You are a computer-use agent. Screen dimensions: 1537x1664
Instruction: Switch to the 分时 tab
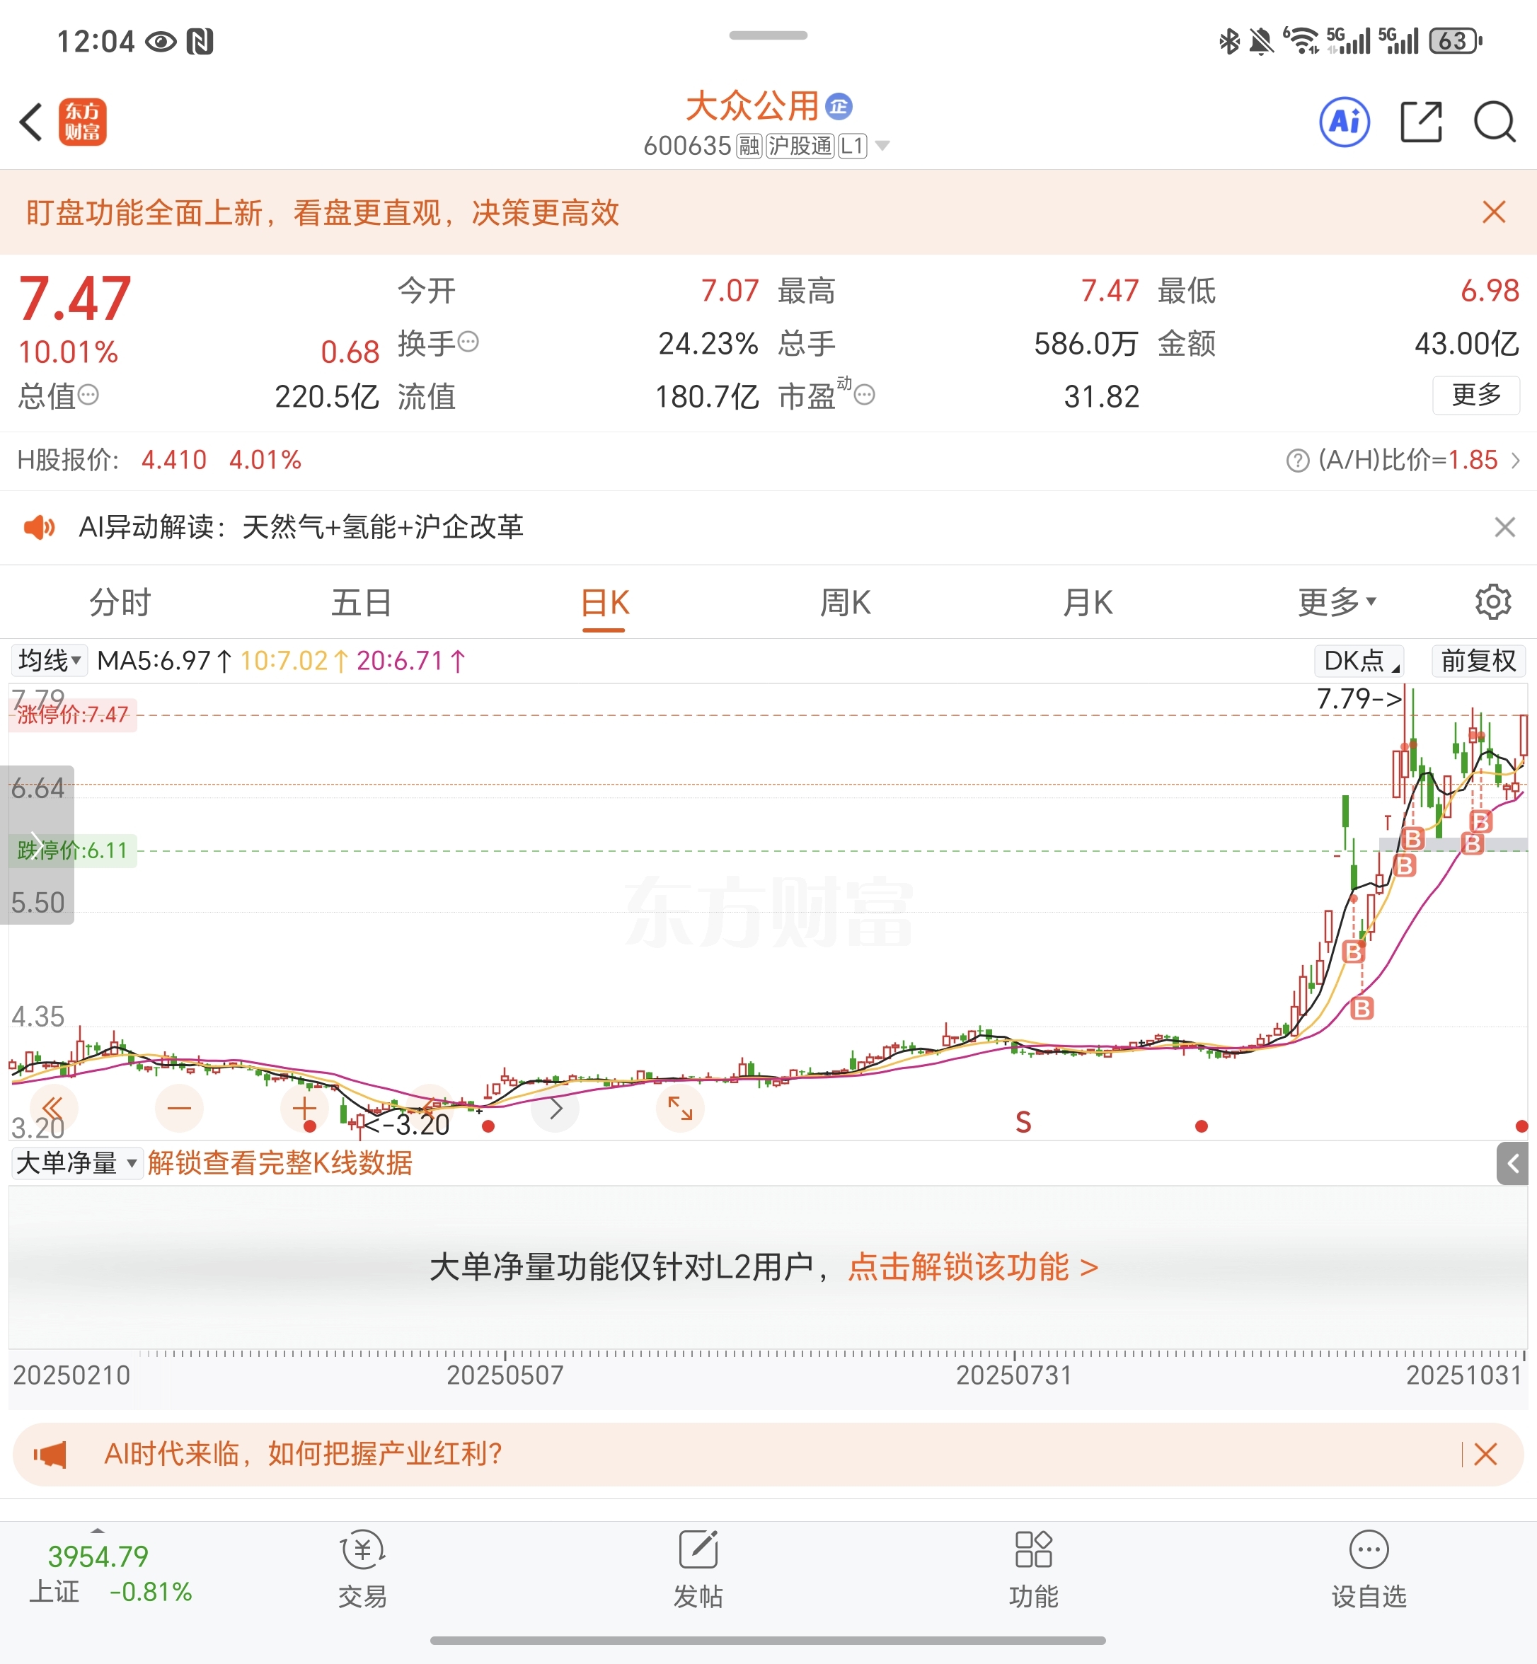point(120,601)
